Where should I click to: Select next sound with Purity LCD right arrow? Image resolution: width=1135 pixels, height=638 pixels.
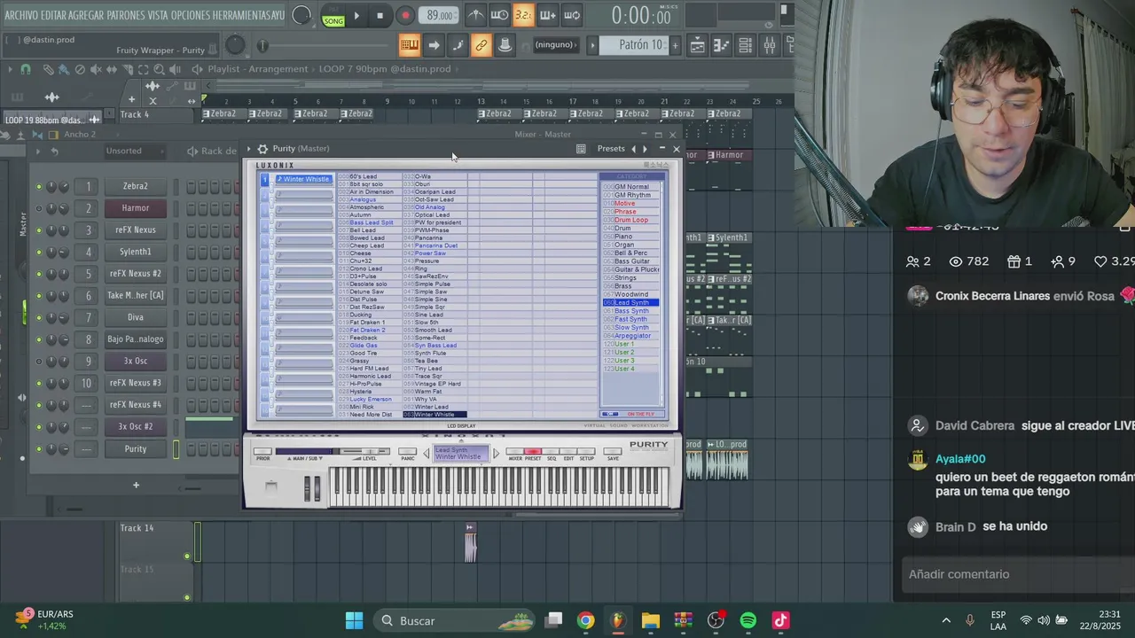point(496,453)
